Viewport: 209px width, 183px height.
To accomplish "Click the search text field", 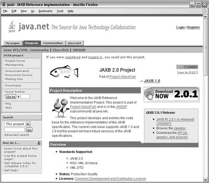I will point(15,130).
